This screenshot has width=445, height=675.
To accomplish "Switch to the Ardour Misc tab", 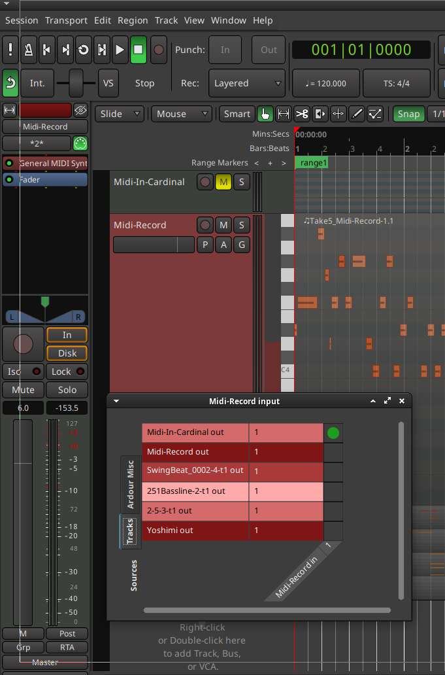I will [x=129, y=484].
